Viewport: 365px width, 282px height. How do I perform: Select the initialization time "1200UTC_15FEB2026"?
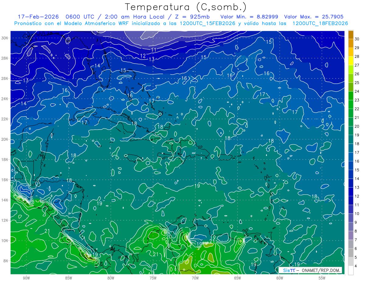pos(207,23)
